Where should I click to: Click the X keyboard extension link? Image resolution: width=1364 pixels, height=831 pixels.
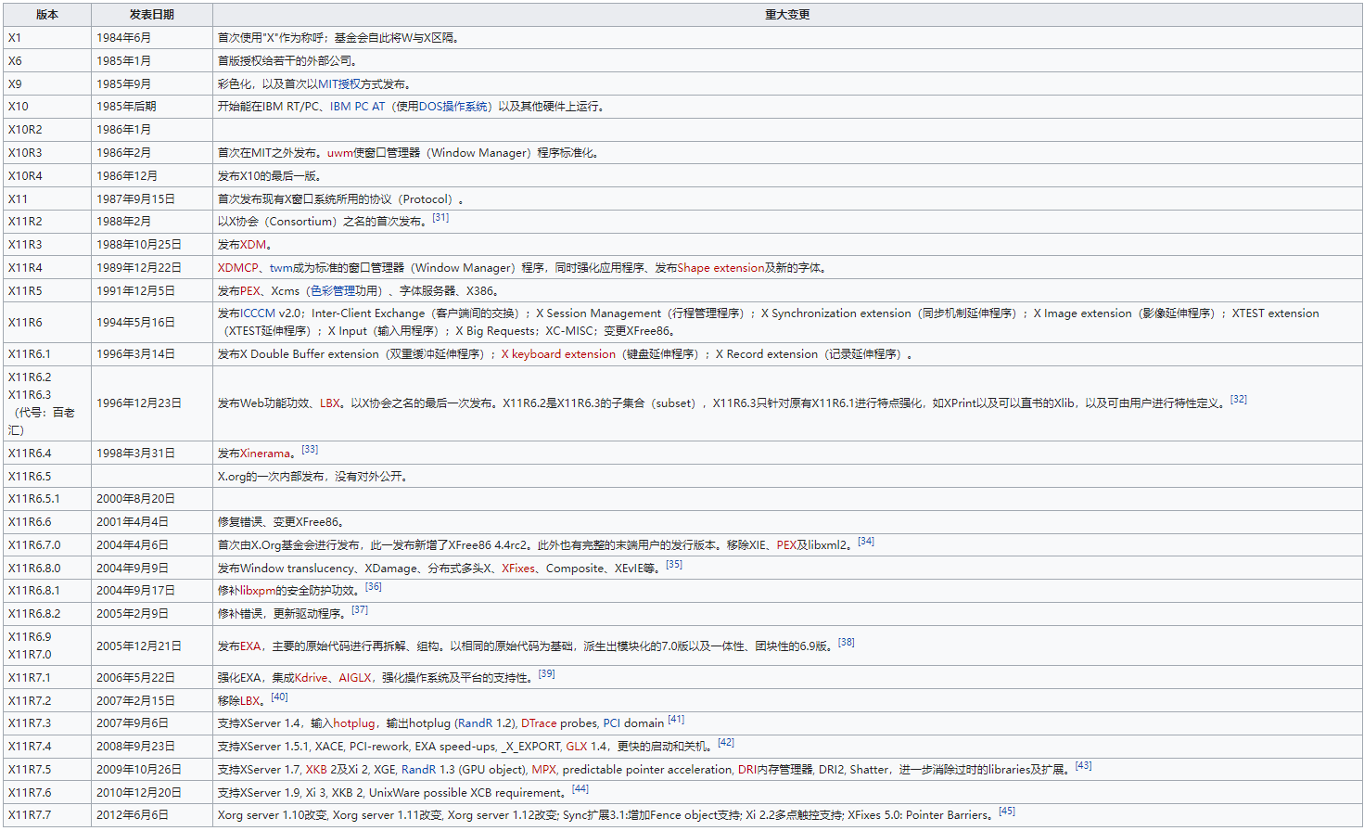pyautogui.click(x=556, y=353)
